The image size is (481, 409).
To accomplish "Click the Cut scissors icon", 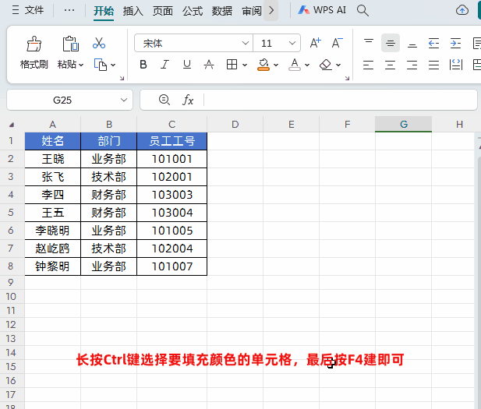I will (99, 44).
